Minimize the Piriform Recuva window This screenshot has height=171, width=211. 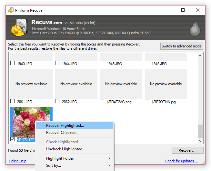(168, 10)
